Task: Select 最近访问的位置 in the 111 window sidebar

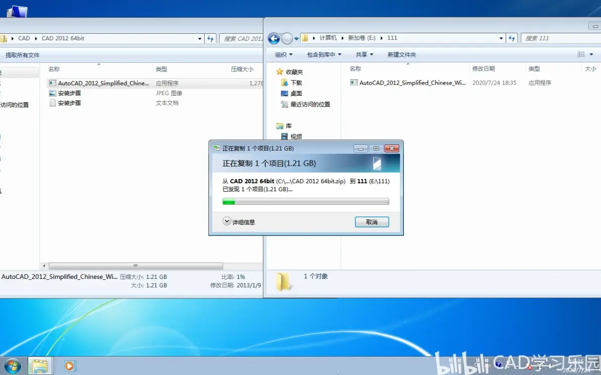Action: coord(310,104)
